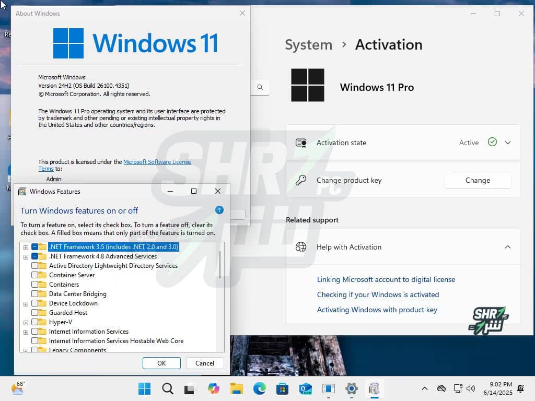
Task: Check the Data Center Bridging checkbox
Action: coord(35,293)
